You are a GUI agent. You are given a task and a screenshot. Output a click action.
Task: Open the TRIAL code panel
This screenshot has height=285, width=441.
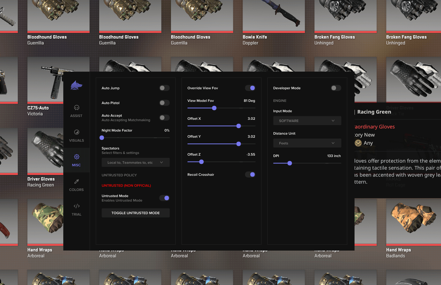coord(76,209)
